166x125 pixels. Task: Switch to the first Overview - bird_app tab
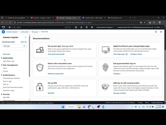42,18
